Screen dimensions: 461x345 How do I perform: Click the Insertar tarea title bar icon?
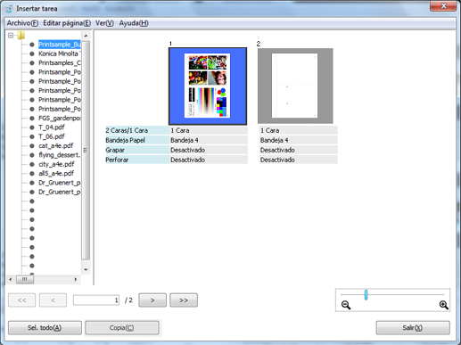(x=10, y=9)
